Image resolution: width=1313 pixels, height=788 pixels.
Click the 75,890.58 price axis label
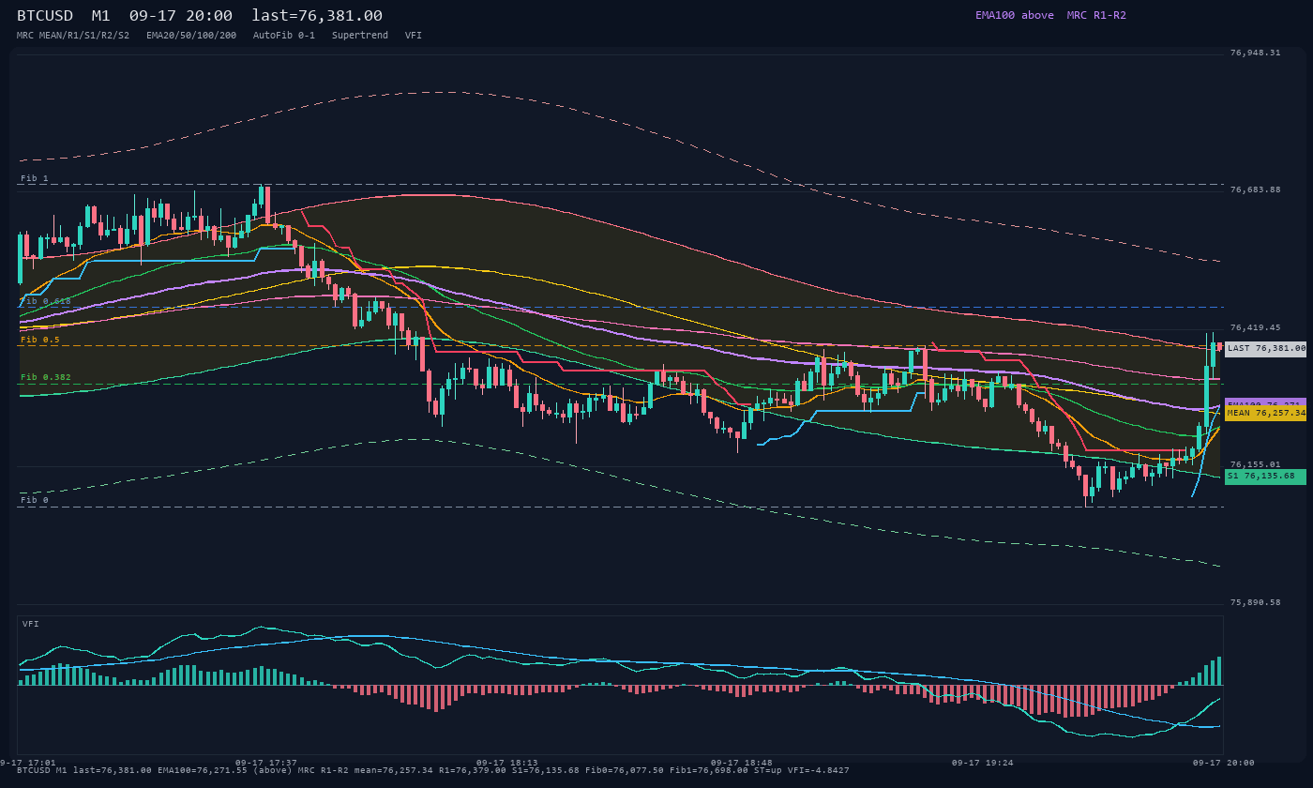pos(1255,602)
